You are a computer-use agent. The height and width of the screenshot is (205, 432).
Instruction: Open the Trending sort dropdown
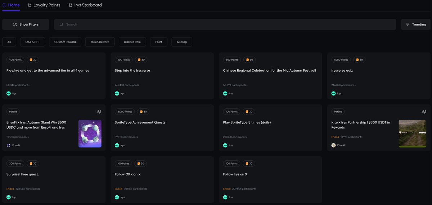coord(415,24)
